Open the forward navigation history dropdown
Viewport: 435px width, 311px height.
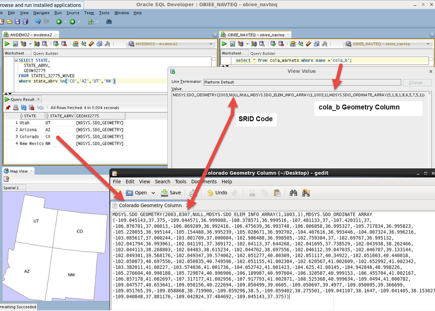(x=79, y=22)
